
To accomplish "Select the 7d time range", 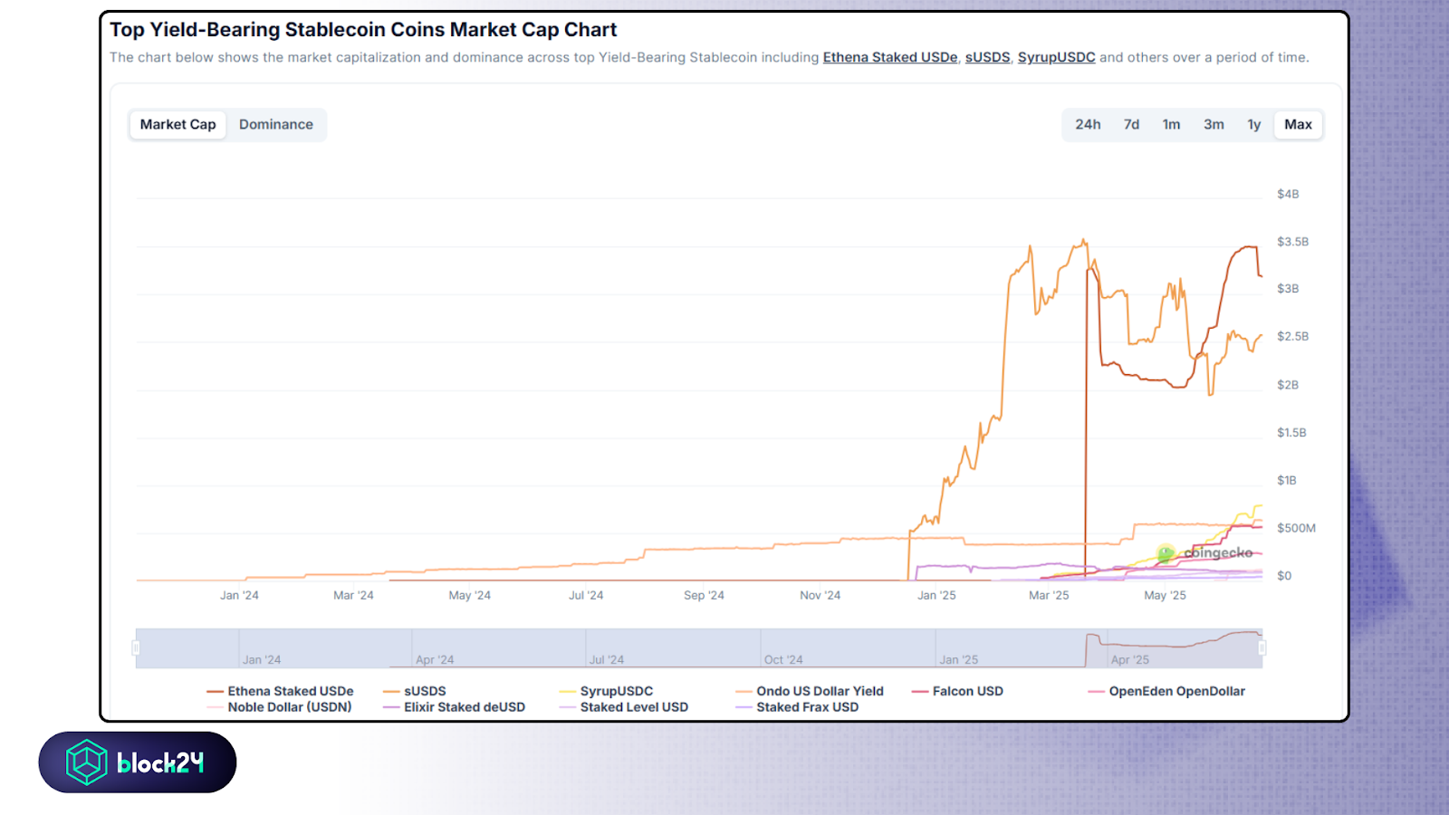I will (x=1131, y=125).
